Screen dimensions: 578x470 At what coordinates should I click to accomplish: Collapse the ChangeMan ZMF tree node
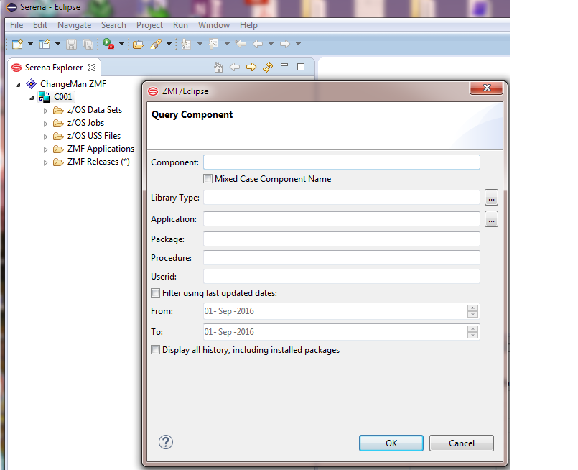pyautogui.click(x=18, y=85)
